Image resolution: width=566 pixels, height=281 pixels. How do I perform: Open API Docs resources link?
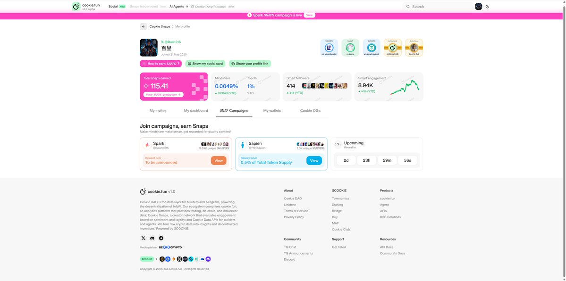pos(387,247)
